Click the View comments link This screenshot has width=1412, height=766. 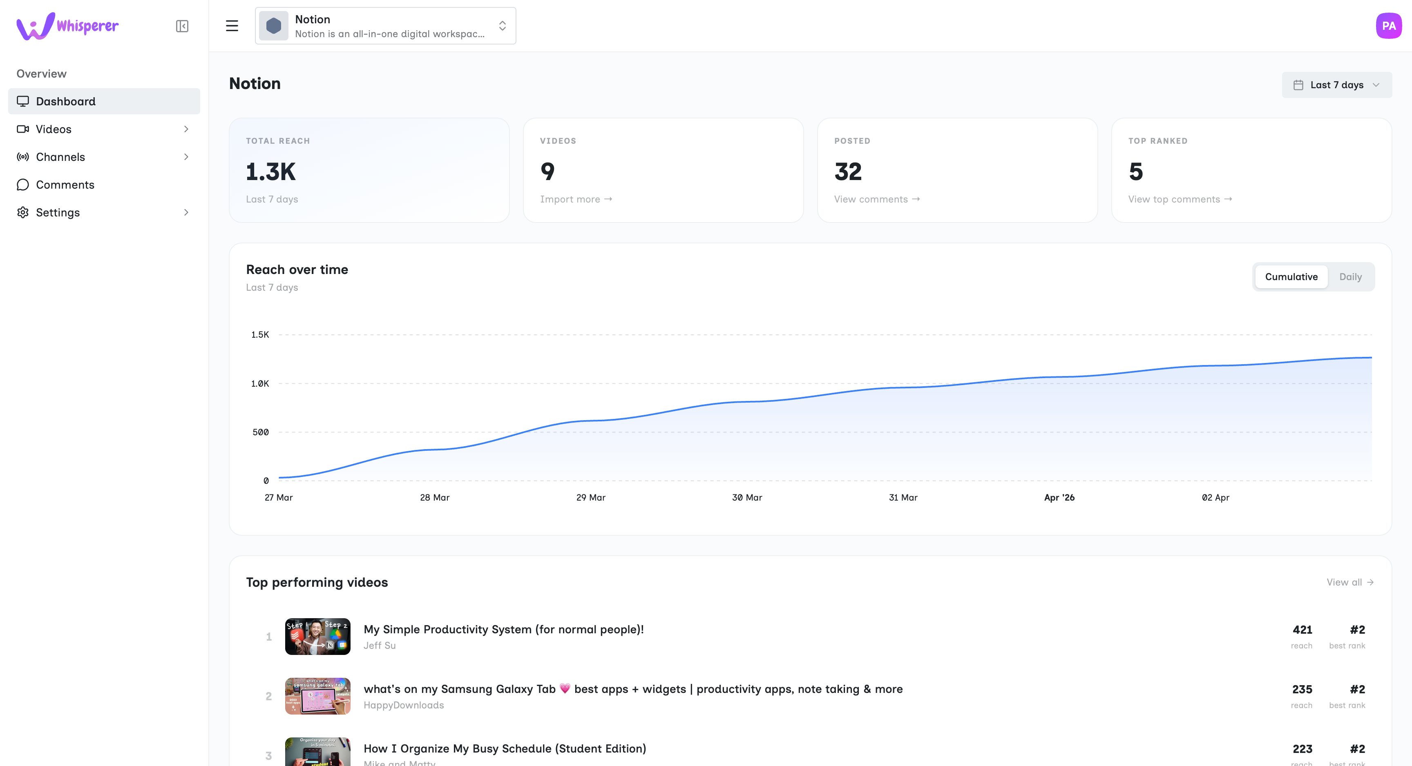[876, 199]
